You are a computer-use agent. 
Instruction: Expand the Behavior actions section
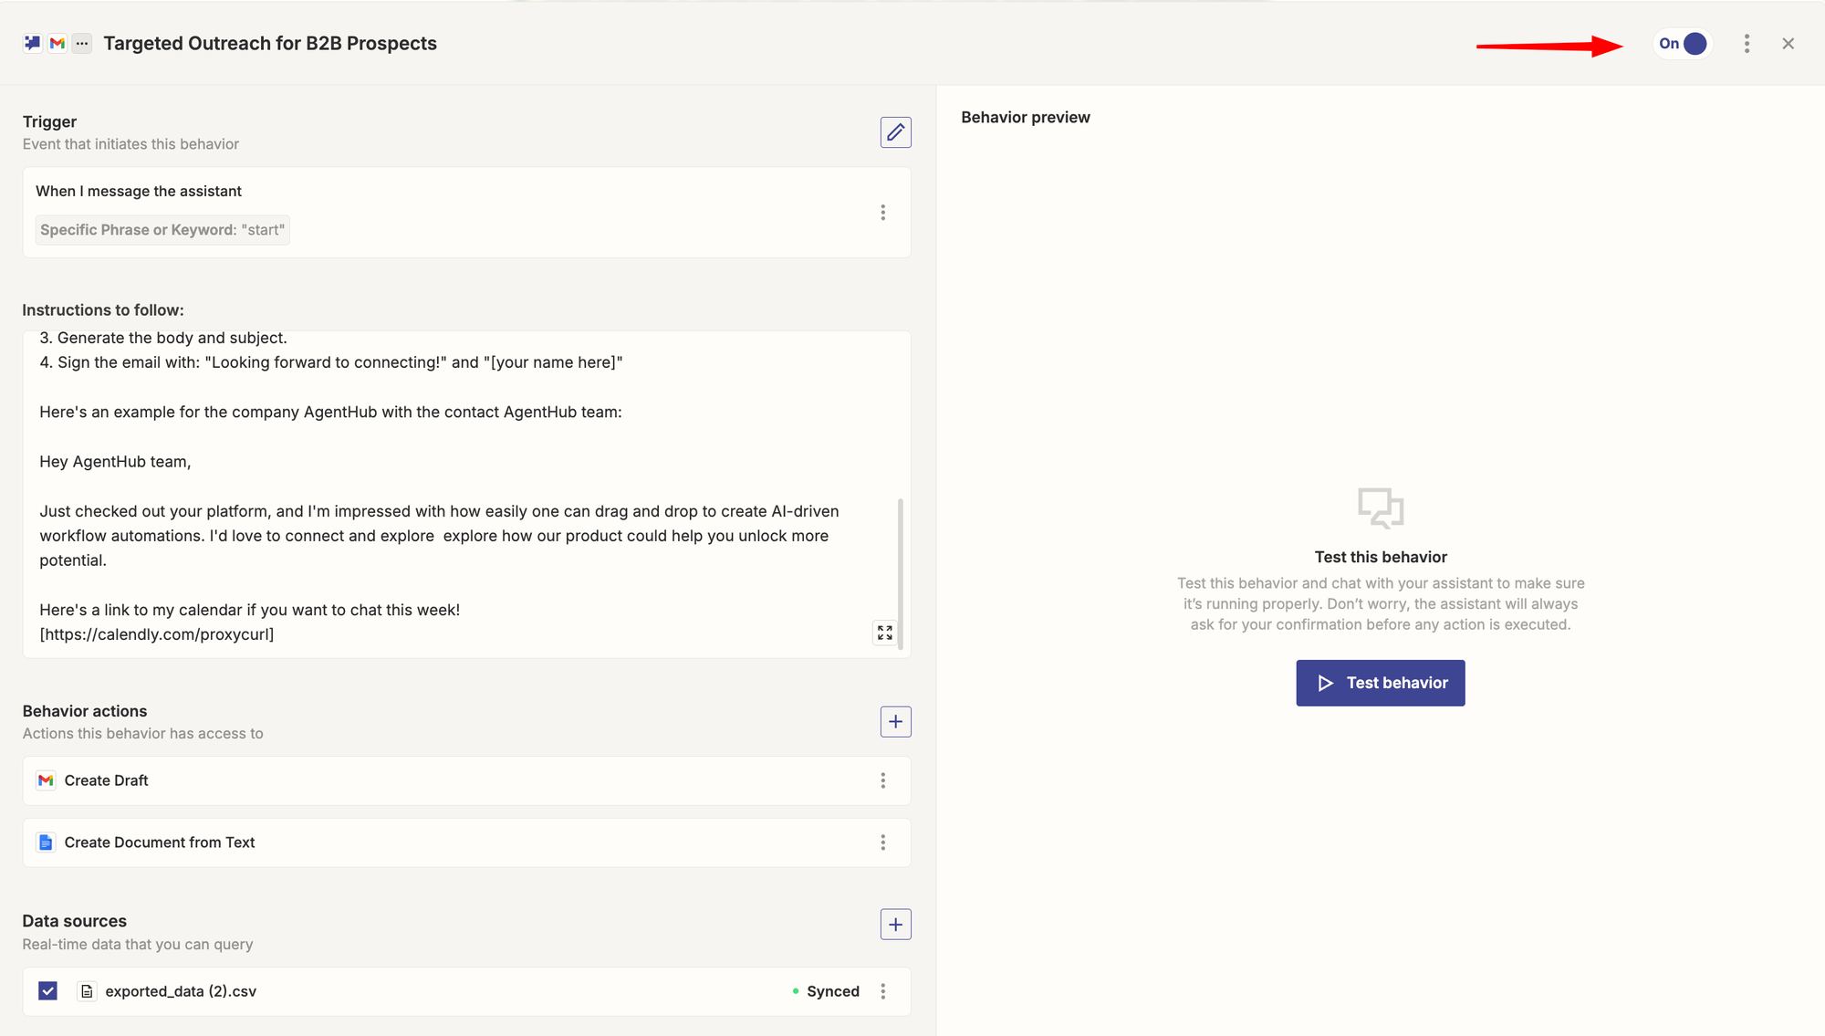(895, 720)
